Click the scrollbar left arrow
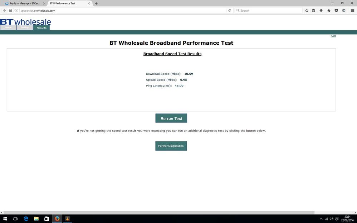This screenshot has height=223, width=357. (x=1, y=213)
